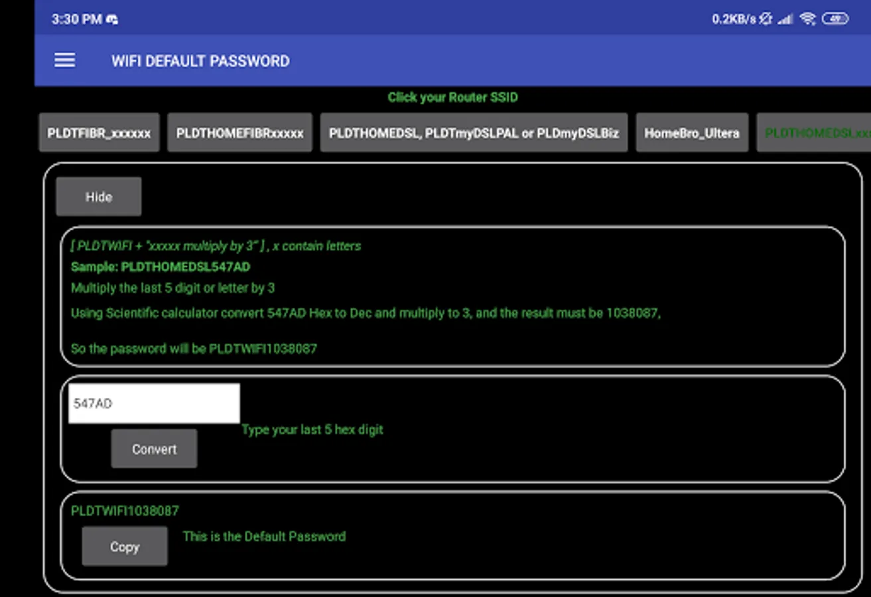Screen dimensions: 871x597
Task: Choose the PLDTHOMEFIBRxxxxx SSID option
Action: [x=239, y=133]
